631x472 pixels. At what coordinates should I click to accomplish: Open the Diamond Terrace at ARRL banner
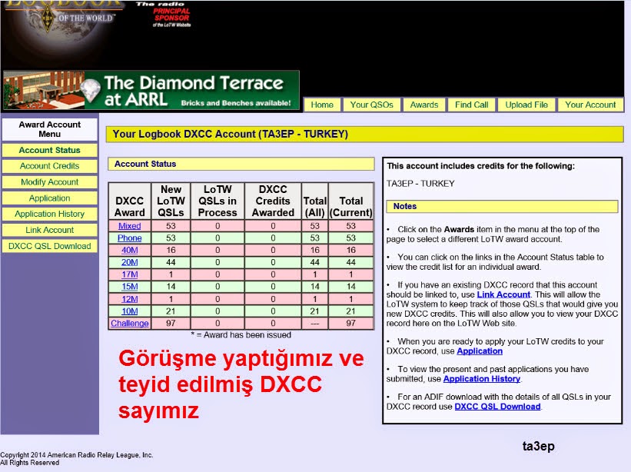151,90
